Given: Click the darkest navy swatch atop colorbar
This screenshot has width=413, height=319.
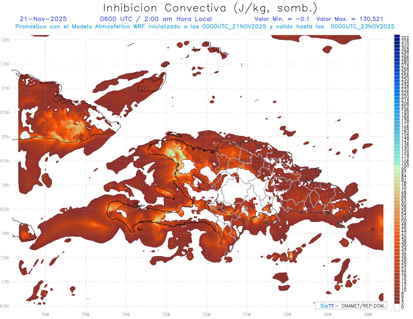Looking at the screenshot, I should [397, 36].
